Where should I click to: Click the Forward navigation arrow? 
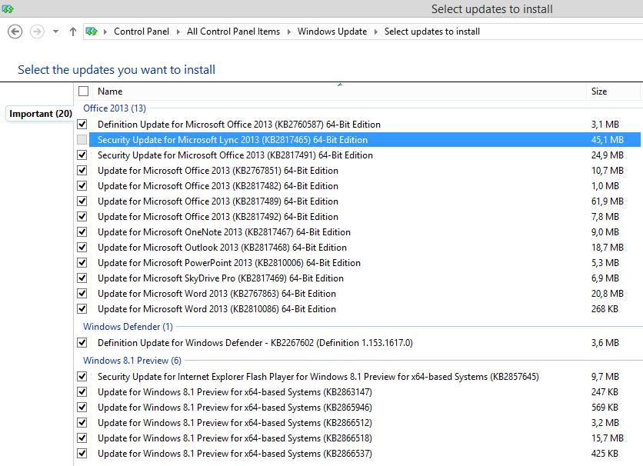(38, 32)
